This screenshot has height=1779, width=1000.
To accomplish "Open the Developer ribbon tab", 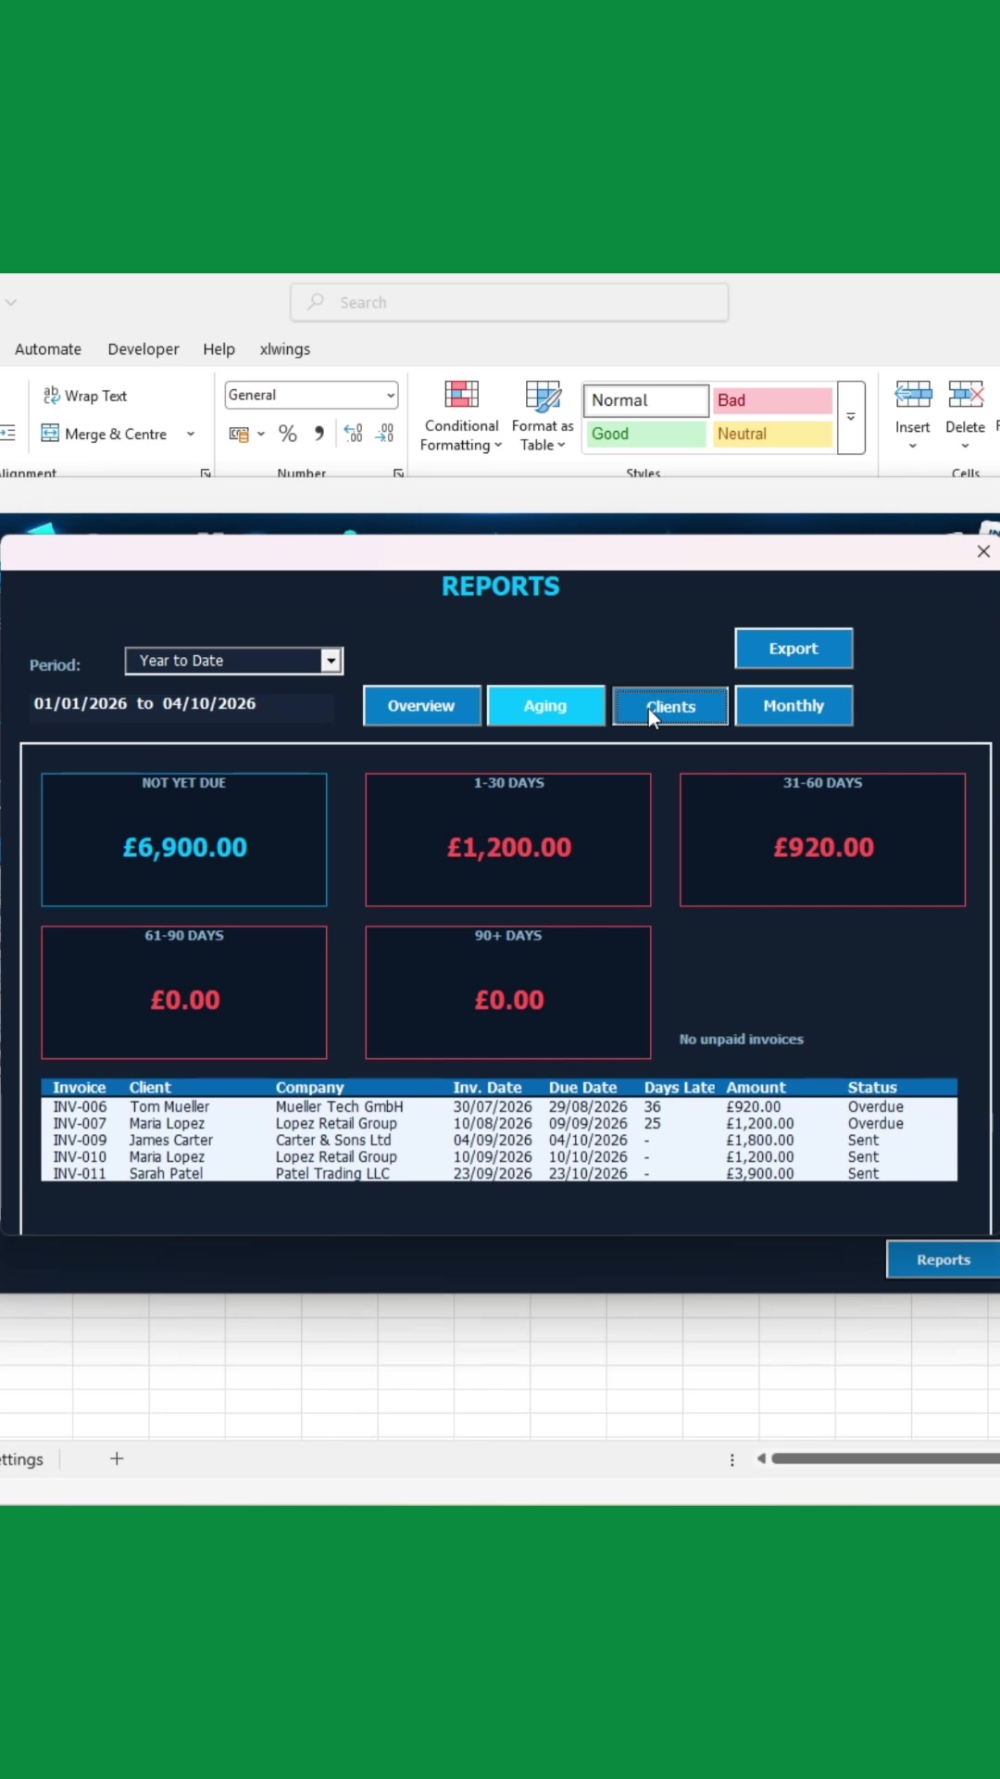I will [x=144, y=349].
